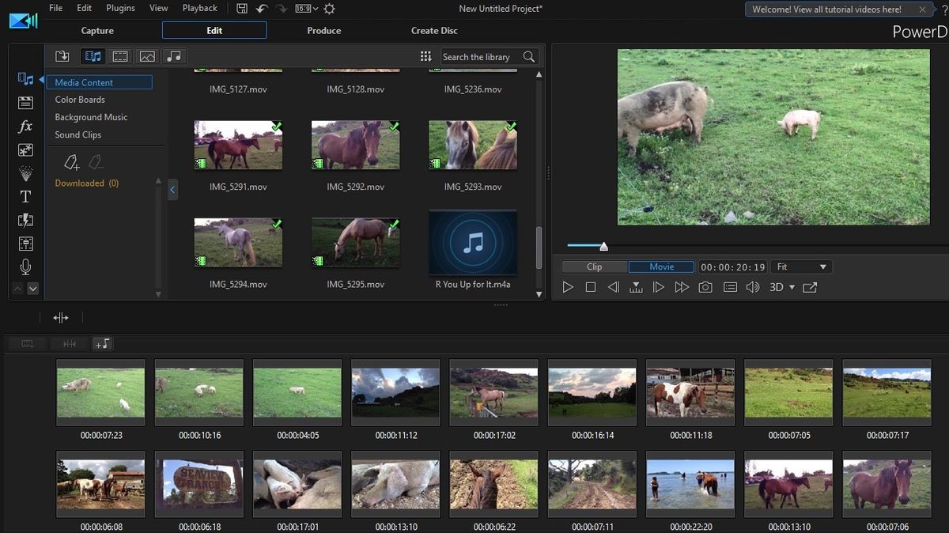Click the Color Boards category
Screen dimensions: 949x533
(80, 100)
